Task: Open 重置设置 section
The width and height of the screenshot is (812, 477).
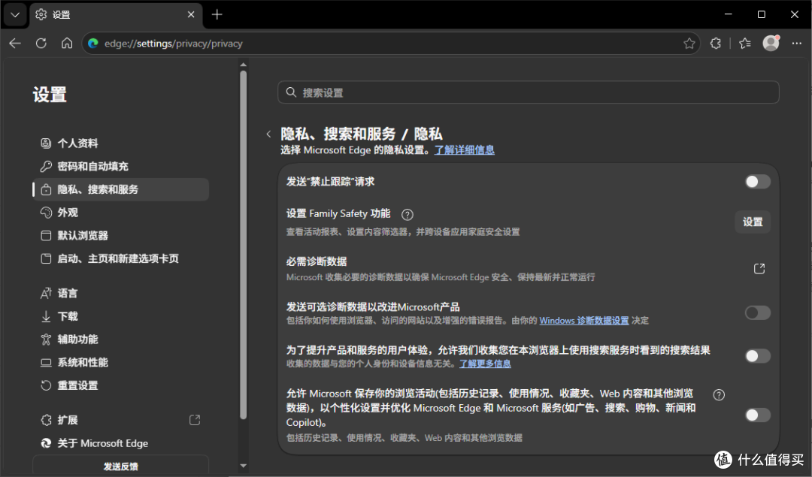Action: point(120,385)
